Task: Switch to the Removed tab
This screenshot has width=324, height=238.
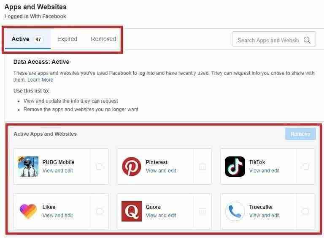Action: 103,39
